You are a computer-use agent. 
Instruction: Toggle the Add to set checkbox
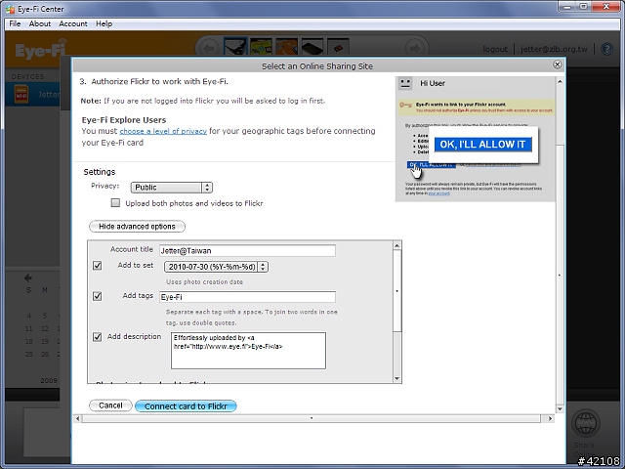98,266
